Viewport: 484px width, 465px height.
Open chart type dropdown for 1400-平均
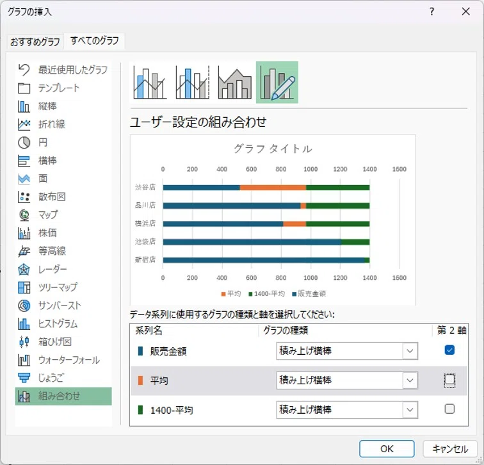click(410, 410)
